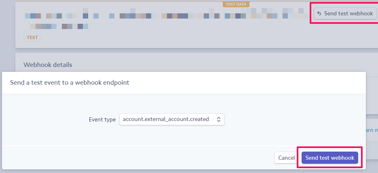Click the Event type field label

point(102,120)
